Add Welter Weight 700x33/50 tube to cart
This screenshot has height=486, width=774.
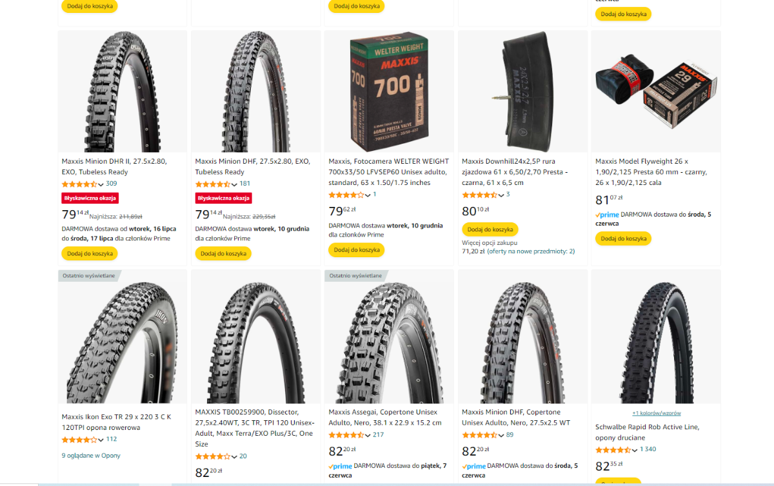tap(356, 249)
